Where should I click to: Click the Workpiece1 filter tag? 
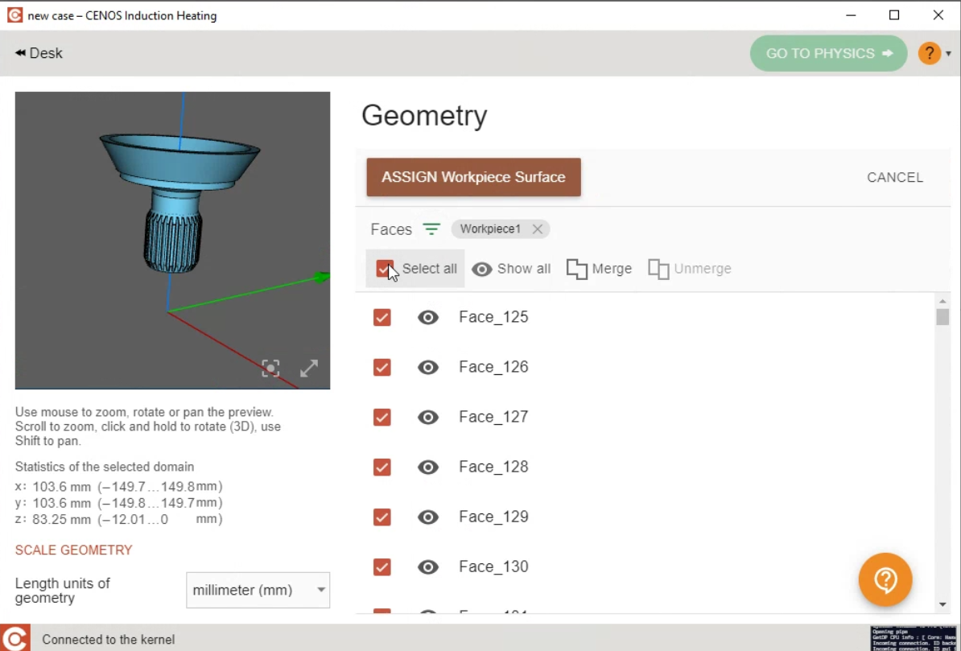tap(489, 229)
